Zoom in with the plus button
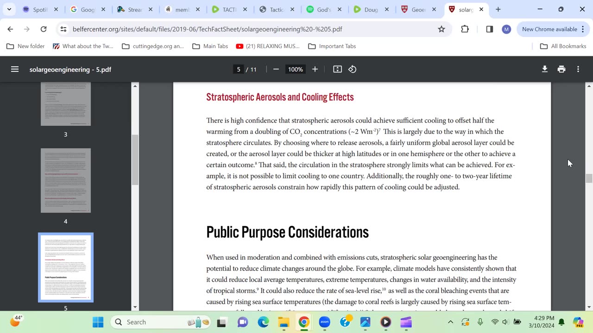The height and width of the screenshot is (333, 593). coord(315,69)
